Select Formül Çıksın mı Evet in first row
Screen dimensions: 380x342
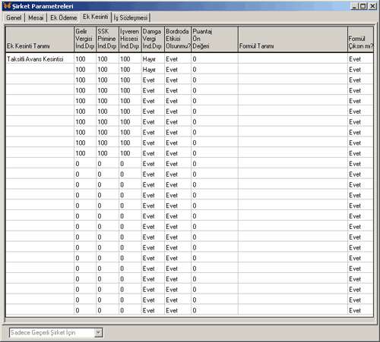click(360, 59)
